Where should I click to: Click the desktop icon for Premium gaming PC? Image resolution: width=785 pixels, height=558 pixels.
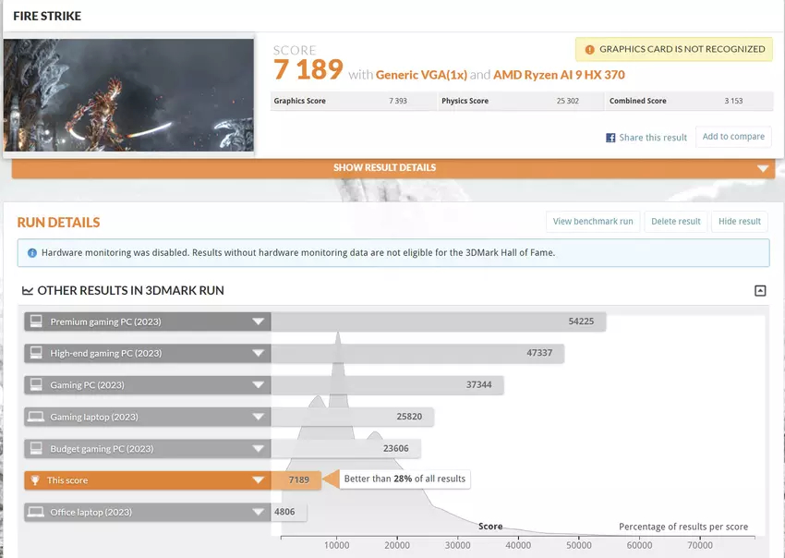click(x=36, y=321)
